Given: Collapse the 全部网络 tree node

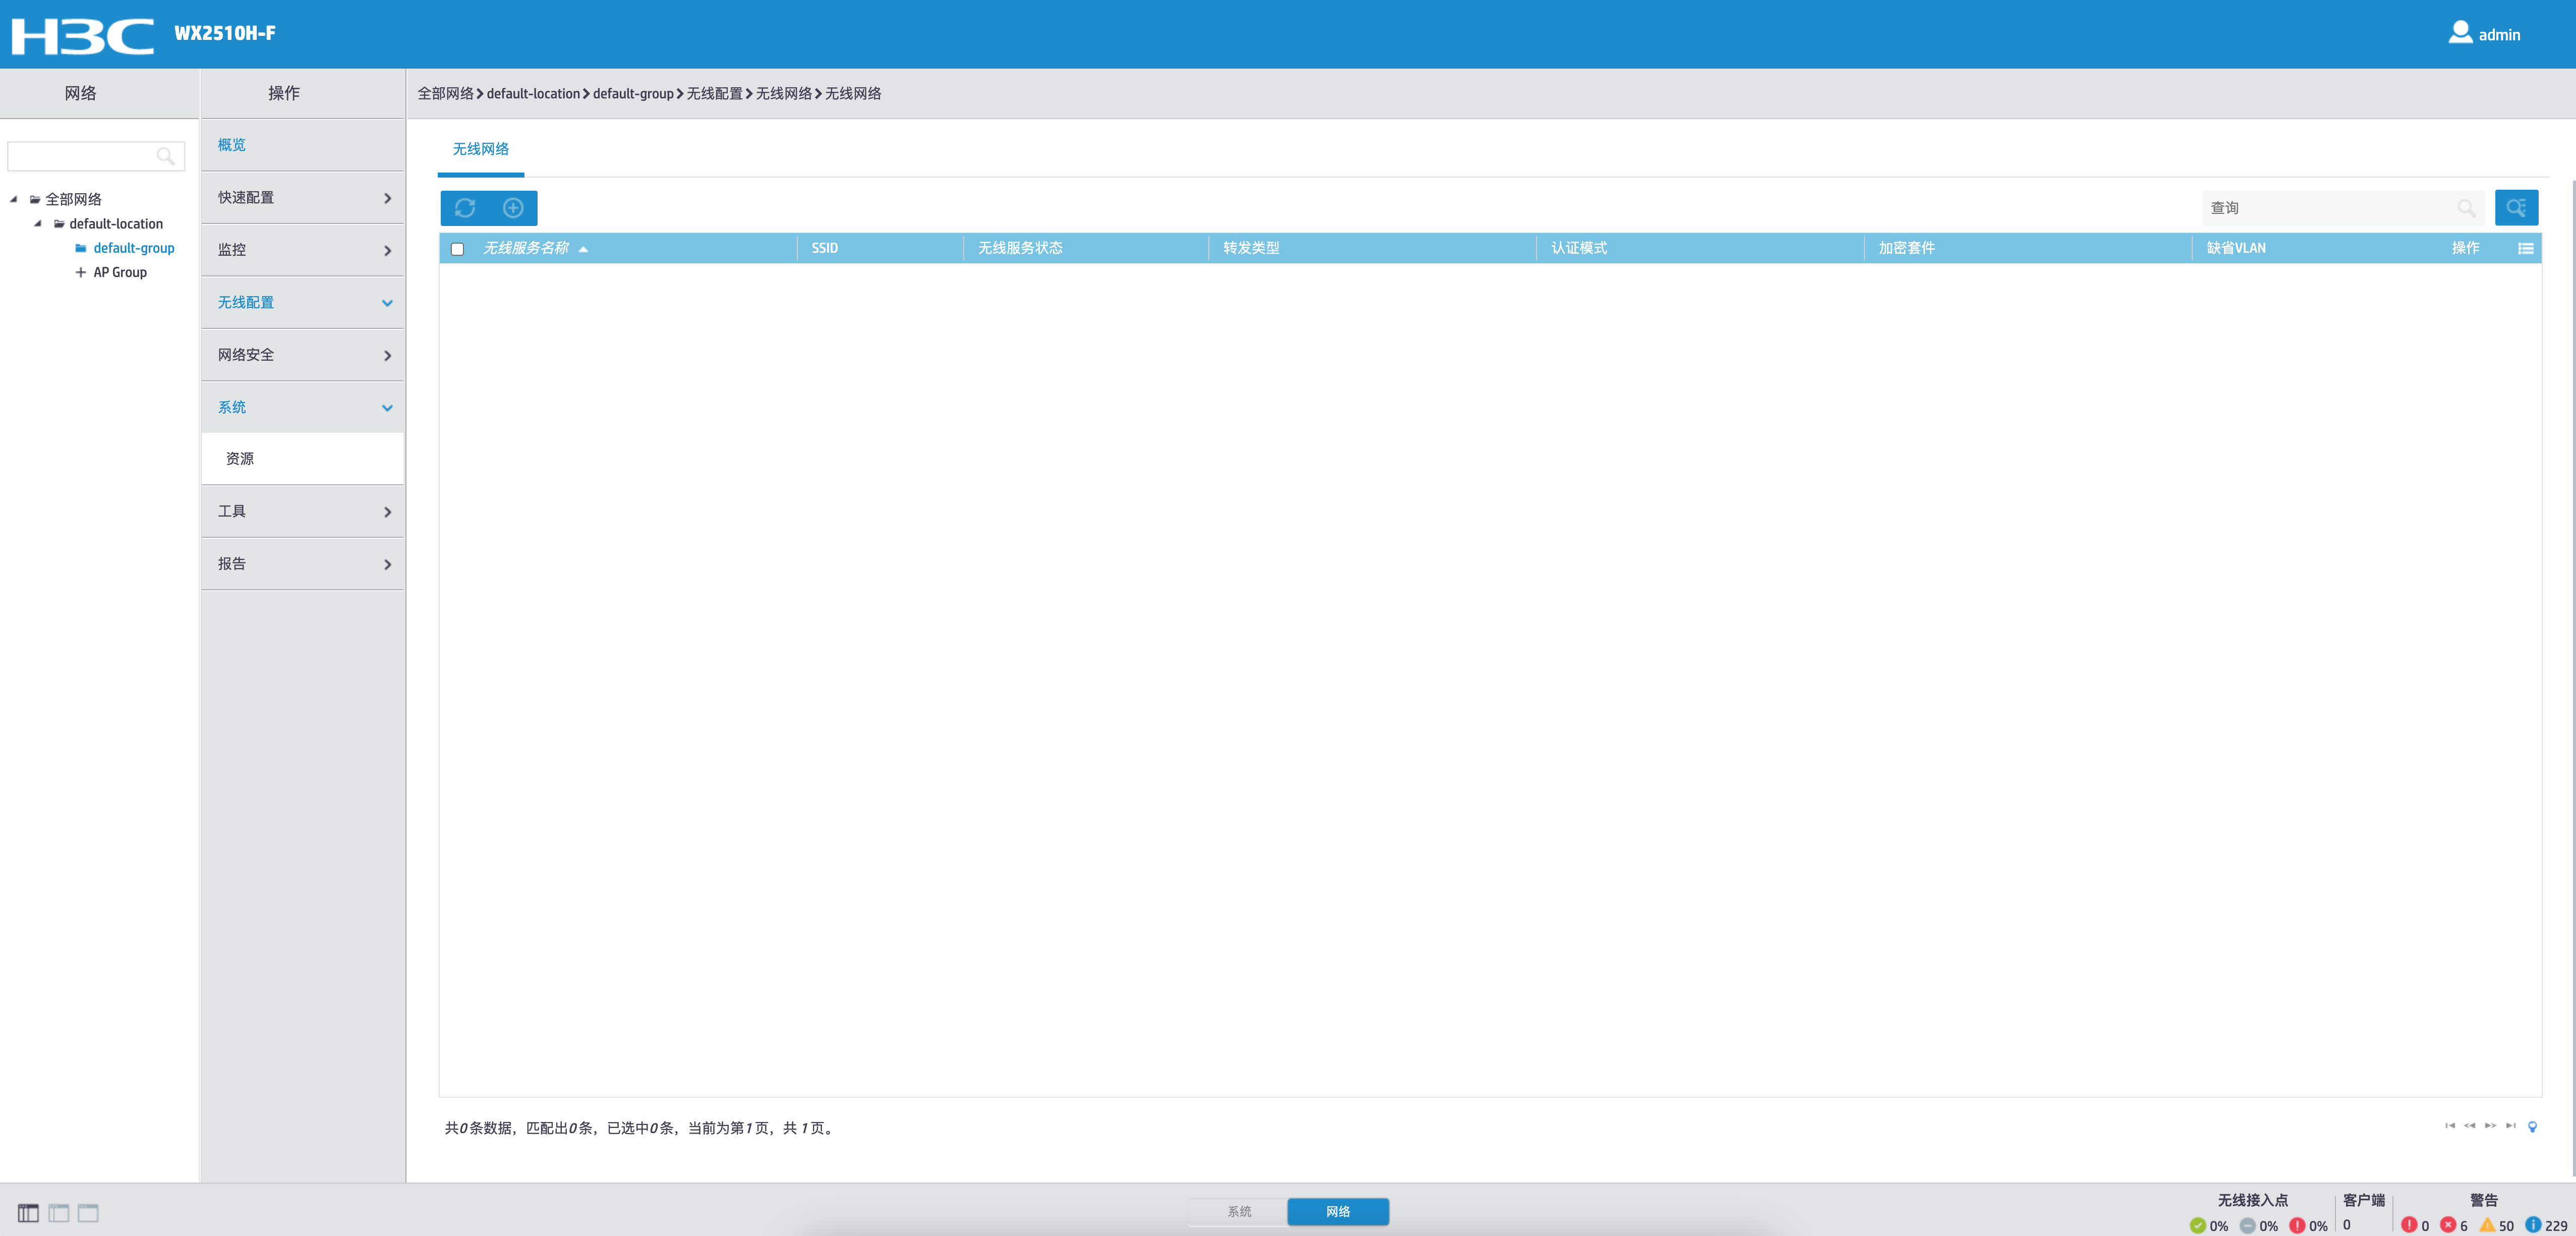Looking at the screenshot, I should [14, 199].
